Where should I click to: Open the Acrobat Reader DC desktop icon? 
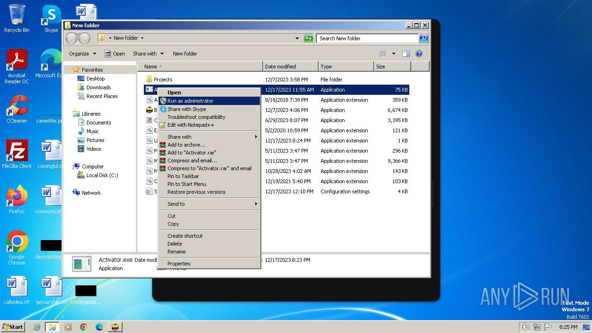point(17,67)
